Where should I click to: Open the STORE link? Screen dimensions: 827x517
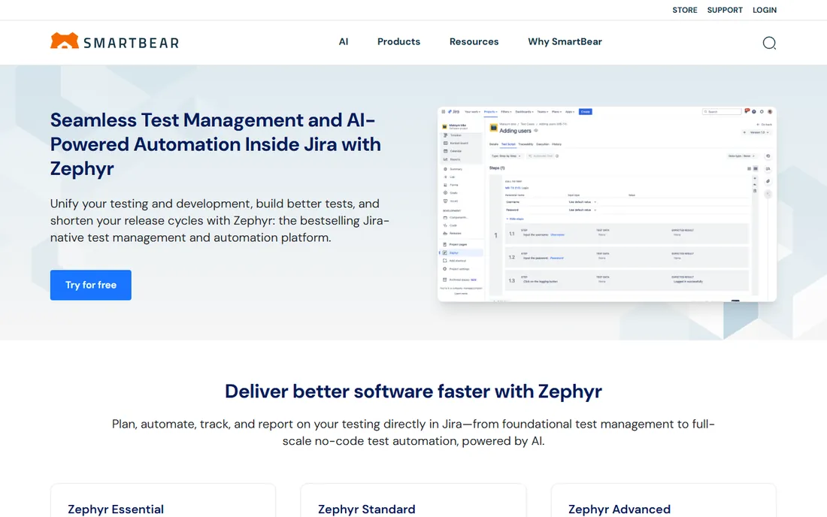(x=685, y=10)
